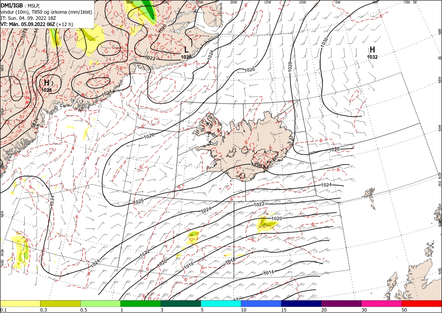442x313 pixels.
Task: Click the H 1032 high pressure marker
Action: click(372, 53)
